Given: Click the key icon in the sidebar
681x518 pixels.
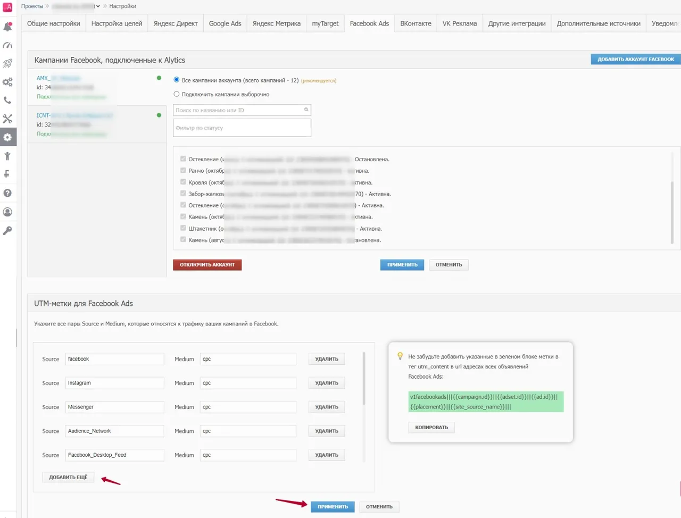Looking at the screenshot, I should pyautogui.click(x=7, y=230).
